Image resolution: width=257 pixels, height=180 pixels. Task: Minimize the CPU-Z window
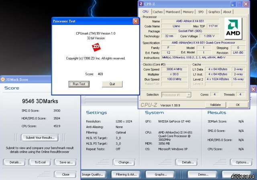(233, 4)
